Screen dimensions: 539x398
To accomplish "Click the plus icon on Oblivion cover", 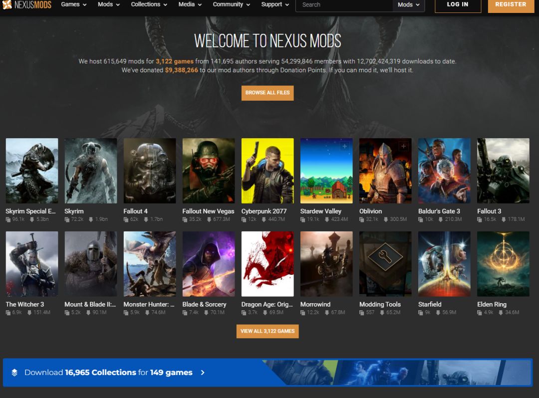I will 404,146.
